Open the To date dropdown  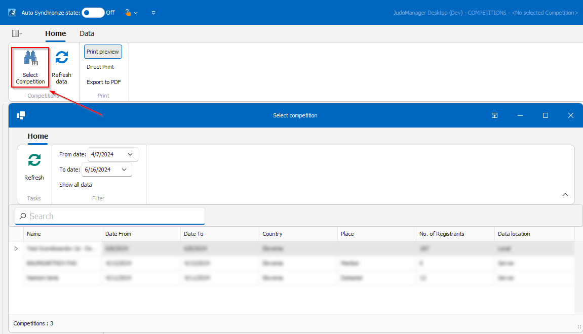[124, 170]
